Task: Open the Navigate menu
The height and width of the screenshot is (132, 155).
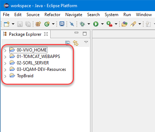Action: click(x=74, y=15)
